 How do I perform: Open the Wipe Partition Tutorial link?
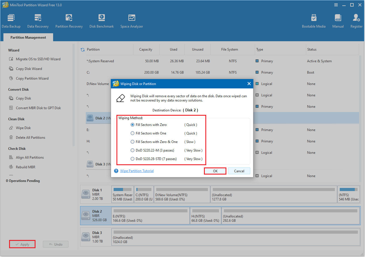coord(137,171)
